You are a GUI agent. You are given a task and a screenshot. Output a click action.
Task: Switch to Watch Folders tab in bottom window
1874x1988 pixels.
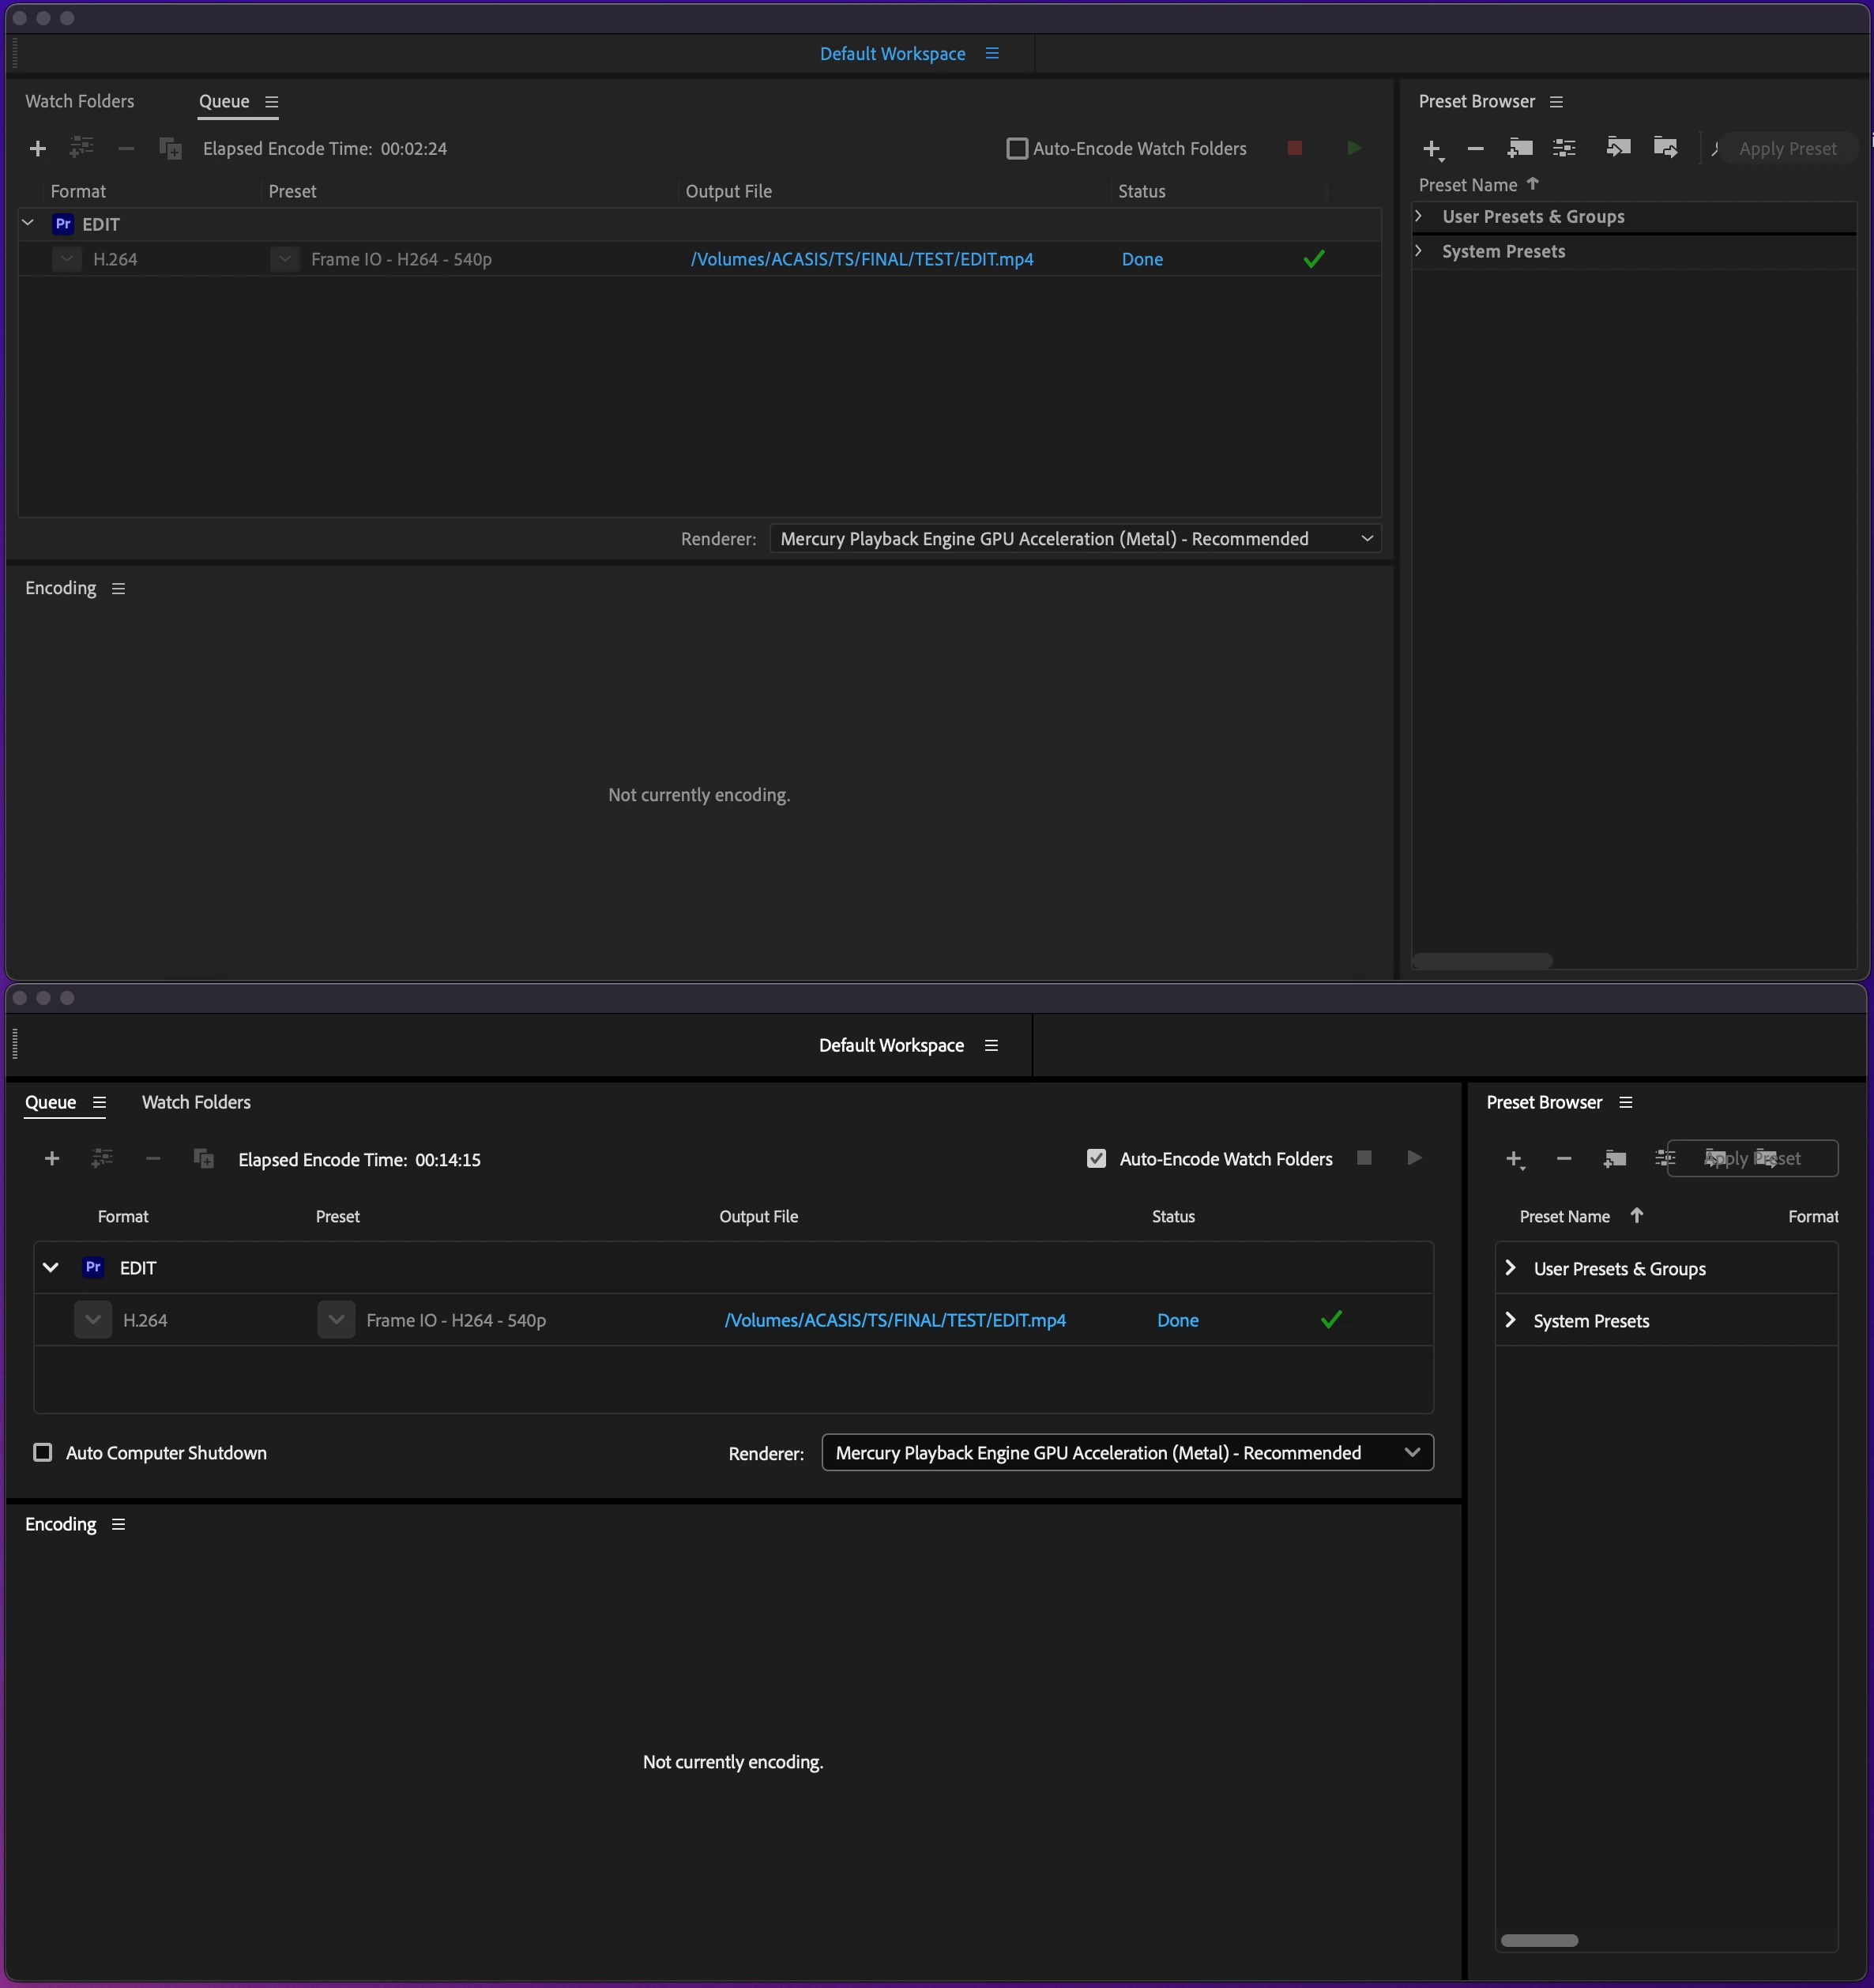[x=196, y=1102]
